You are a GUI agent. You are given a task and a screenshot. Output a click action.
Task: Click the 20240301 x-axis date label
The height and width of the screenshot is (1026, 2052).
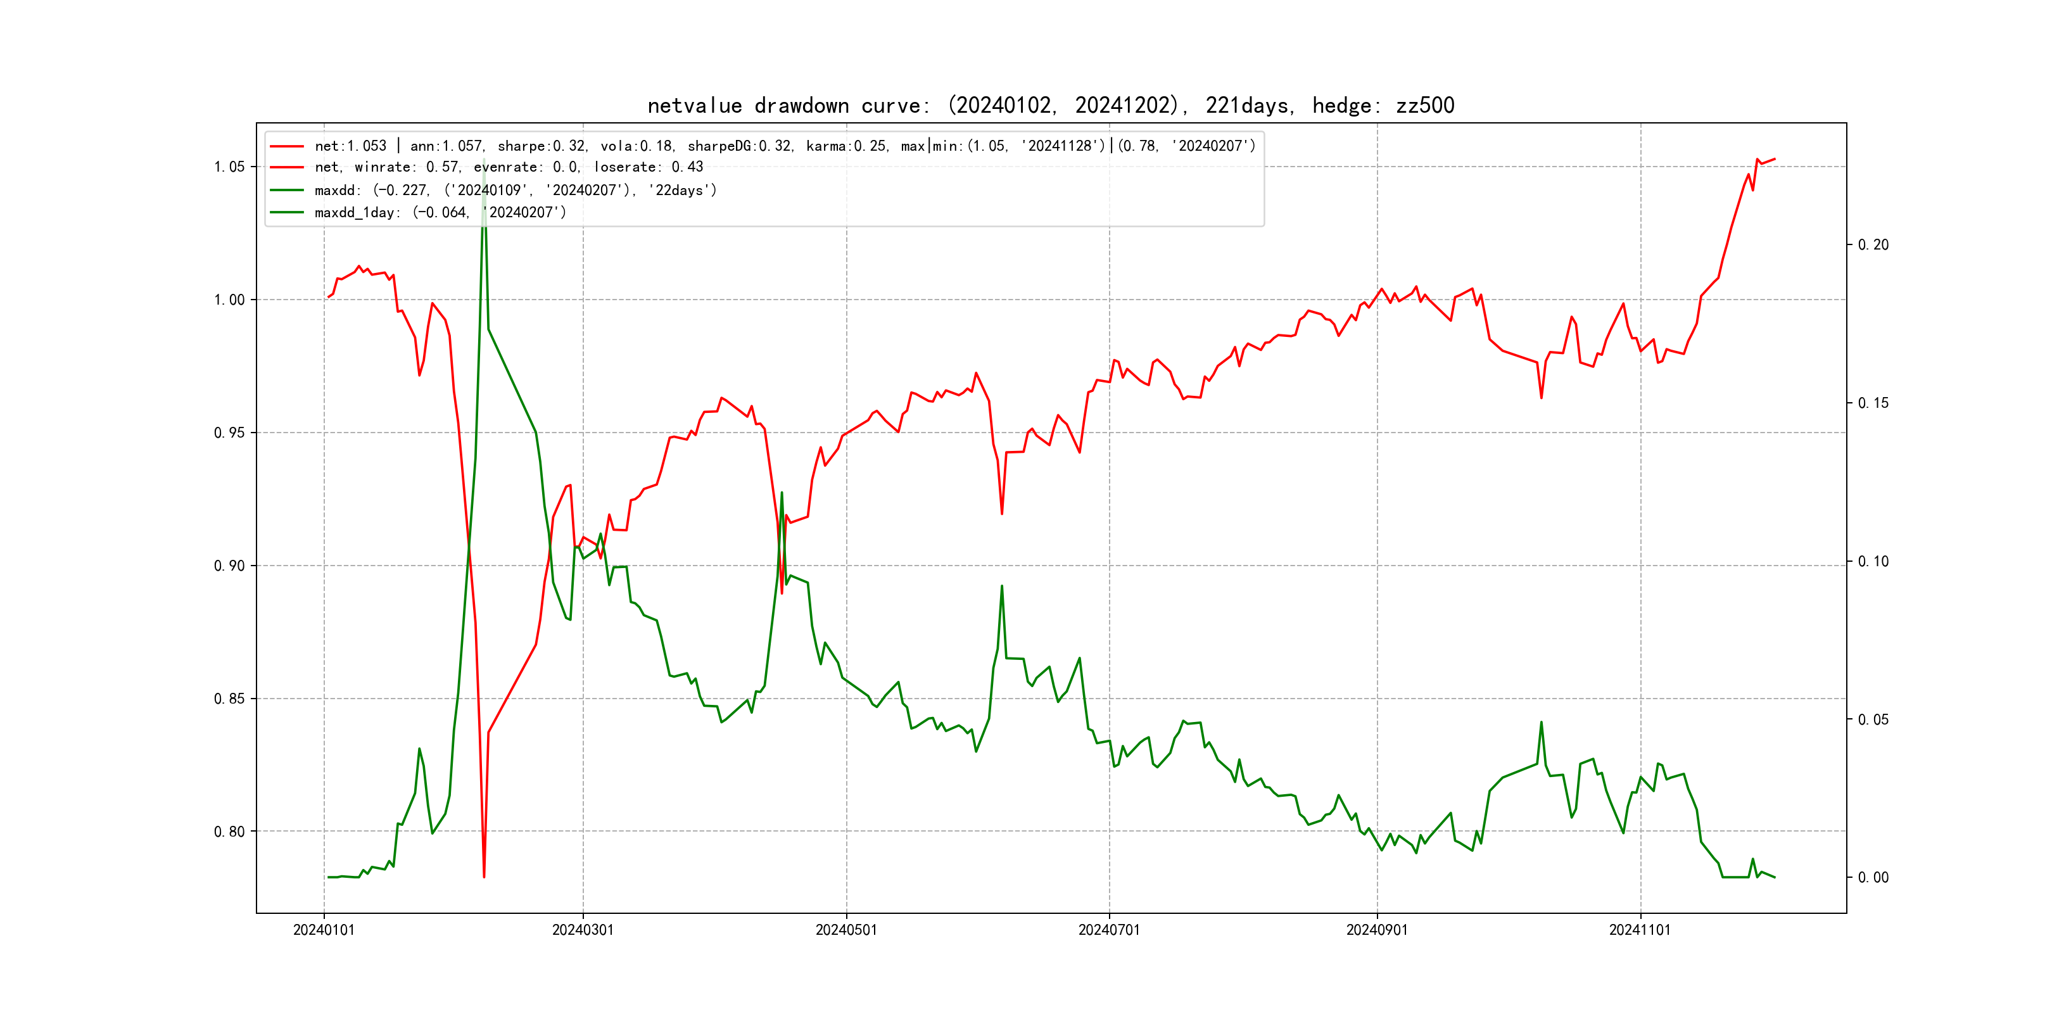pos(582,930)
